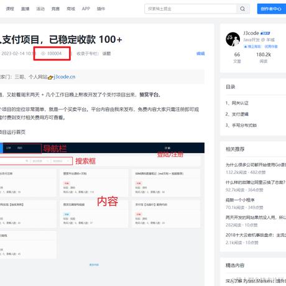286x286 pixels.
Task: Click the author's 优秀作者 tag
Action: point(271,47)
